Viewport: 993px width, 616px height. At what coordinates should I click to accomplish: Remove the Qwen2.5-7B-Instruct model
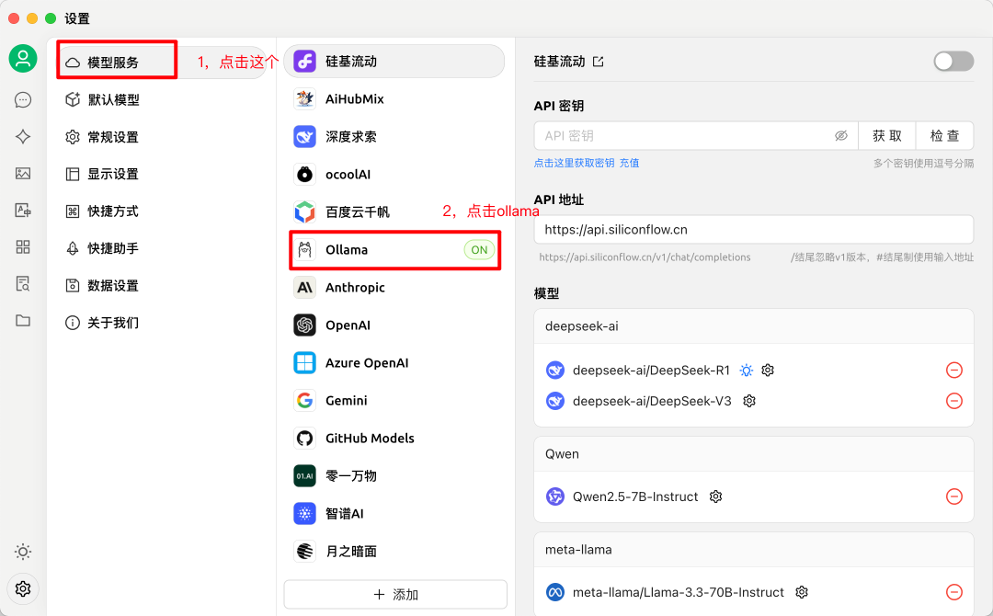point(954,496)
